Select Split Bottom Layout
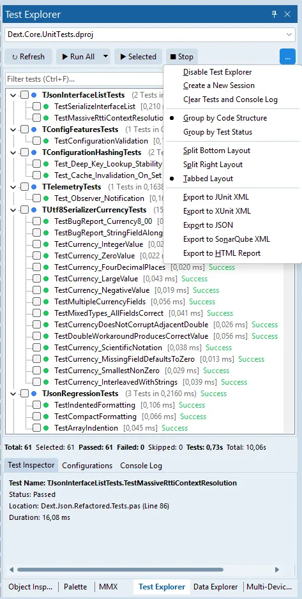 pos(216,151)
